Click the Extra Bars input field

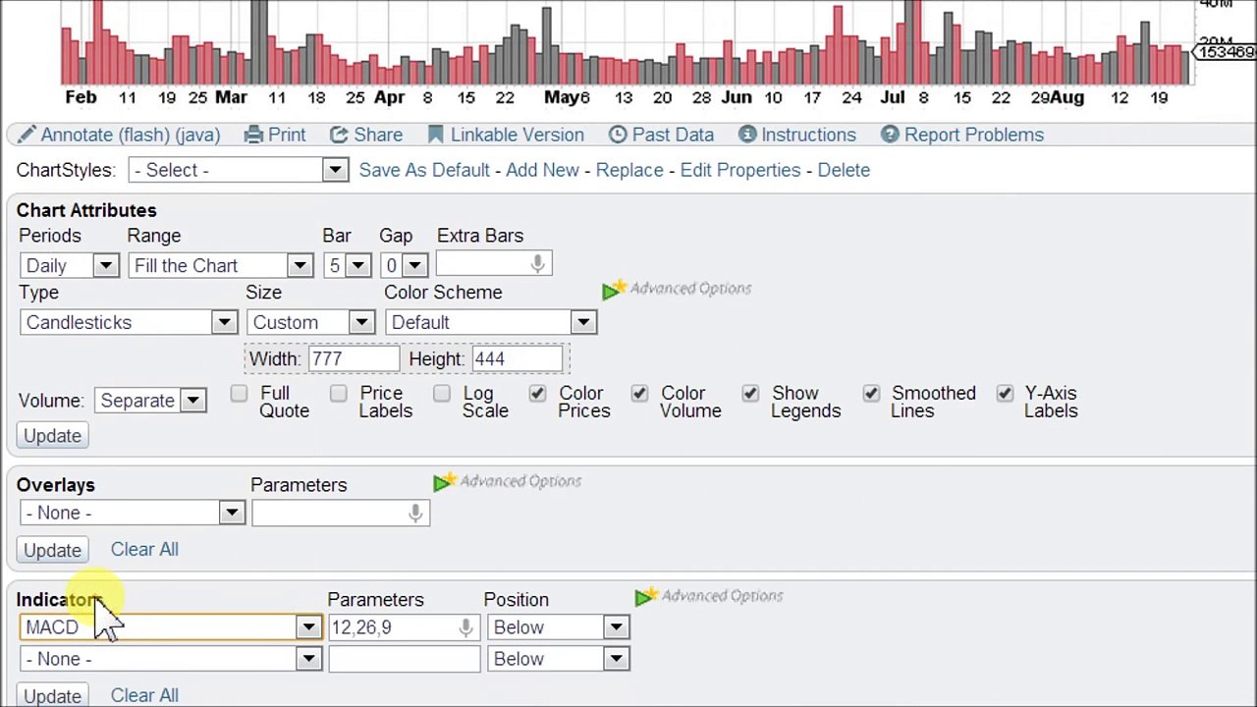click(x=493, y=264)
